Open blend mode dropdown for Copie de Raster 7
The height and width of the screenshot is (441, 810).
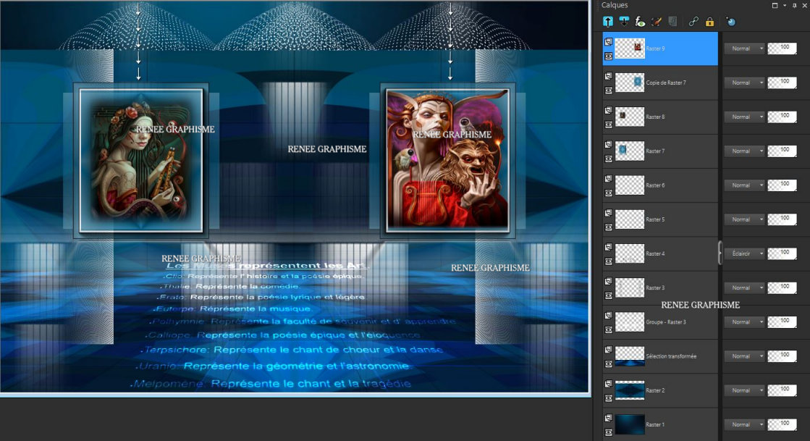click(744, 83)
